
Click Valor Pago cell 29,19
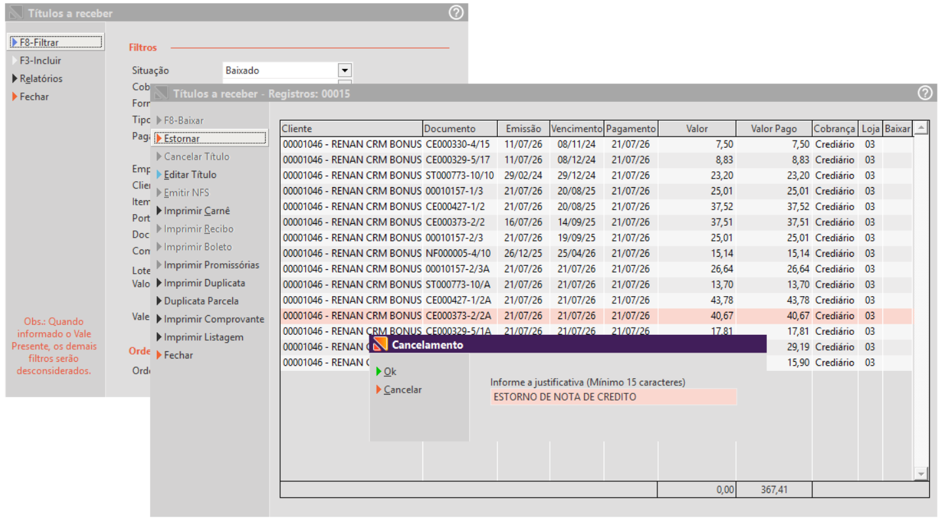[x=789, y=347]
